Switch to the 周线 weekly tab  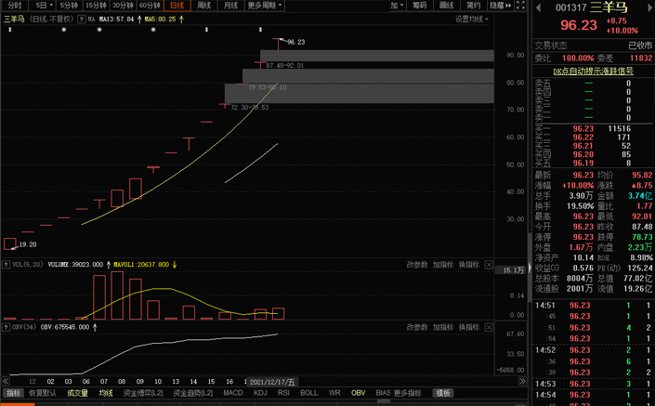(204, 6)
